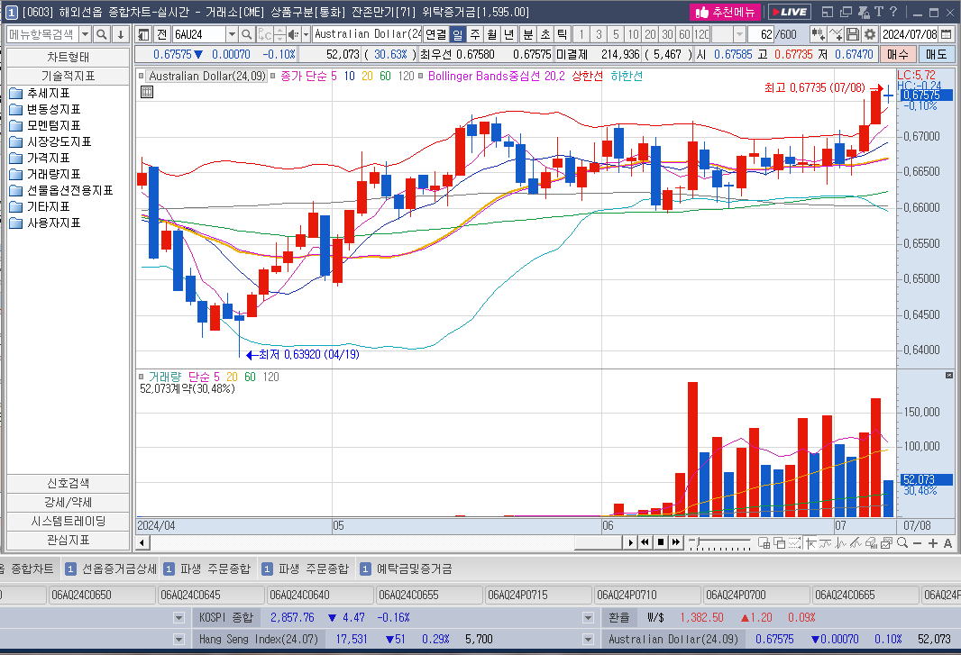Screen dimensions: 961x655
Task: Click the save chart floppy disk icon
Action: [853, 34]
